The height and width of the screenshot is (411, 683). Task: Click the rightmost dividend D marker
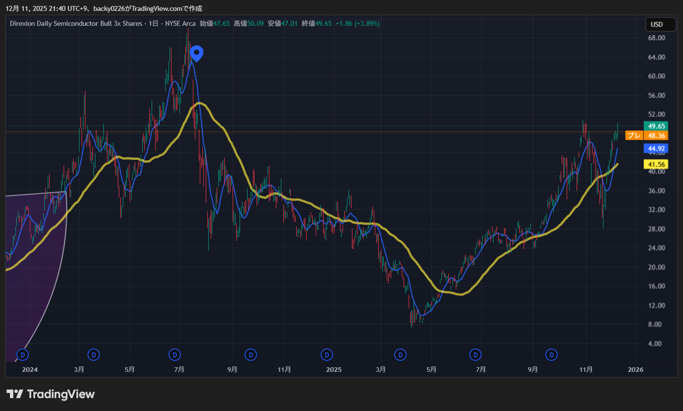(551, 354)
